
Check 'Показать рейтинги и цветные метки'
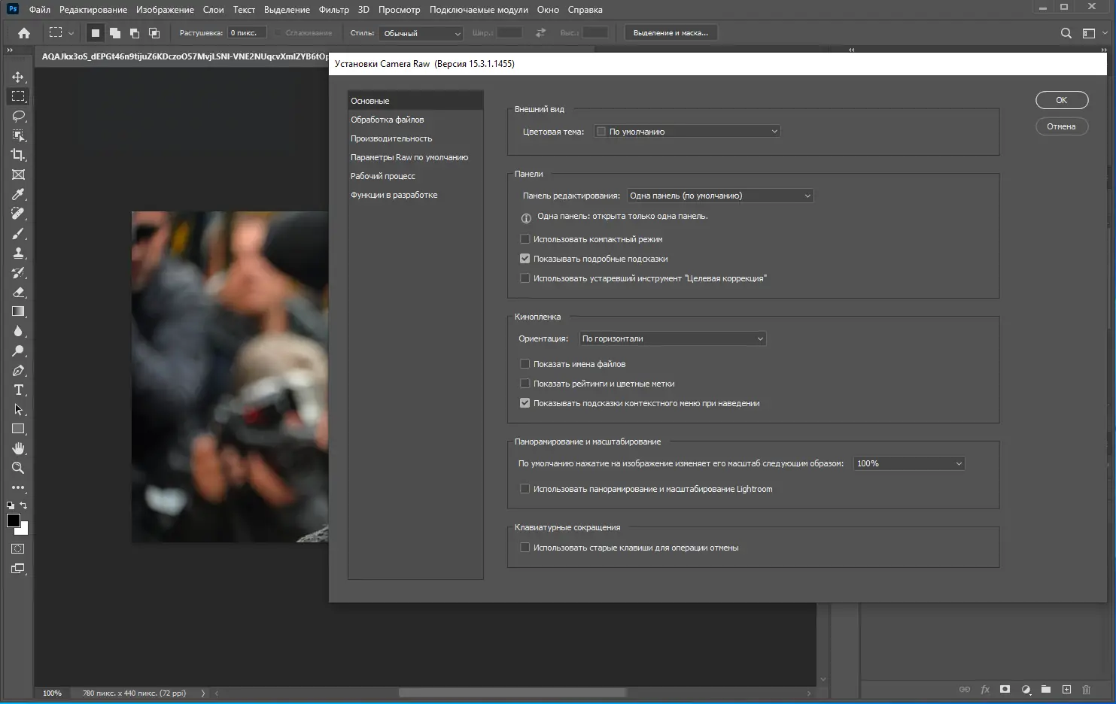[525, 384]
